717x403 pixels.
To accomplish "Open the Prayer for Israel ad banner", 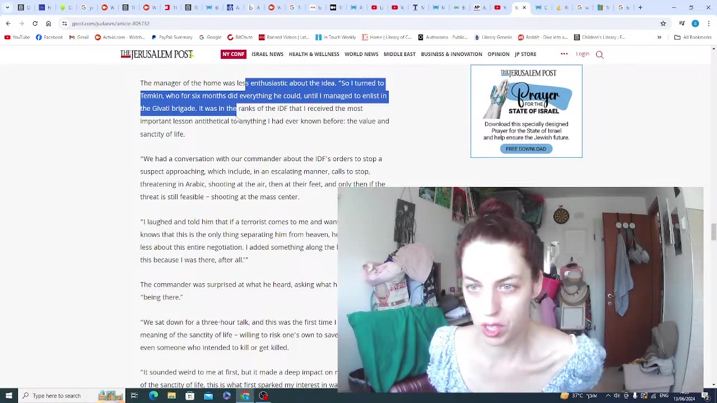I will (527, 111).
